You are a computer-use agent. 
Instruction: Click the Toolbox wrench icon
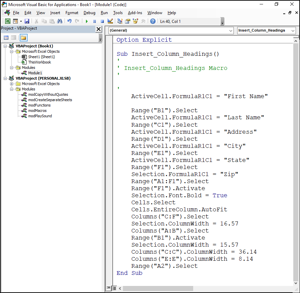click(143, 21)
